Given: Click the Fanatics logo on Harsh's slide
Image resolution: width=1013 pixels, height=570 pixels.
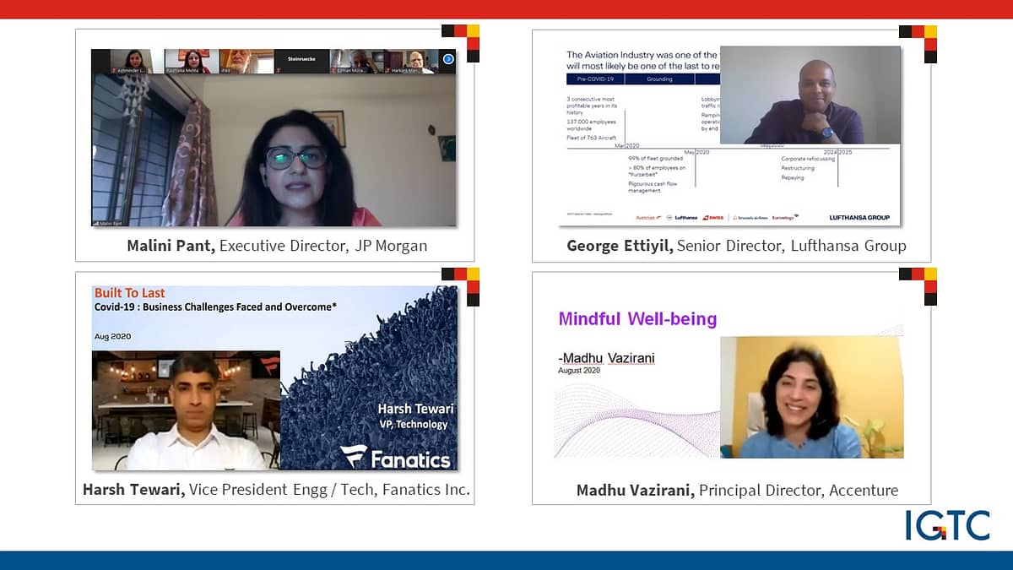Looking at the screenshot, I should [396, 458].
